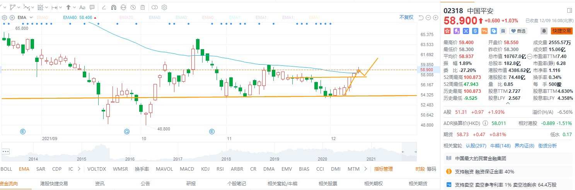Set price alert with bell icon
The width and height of the screenshot is (575, 190).
click(x=544, y=31)
